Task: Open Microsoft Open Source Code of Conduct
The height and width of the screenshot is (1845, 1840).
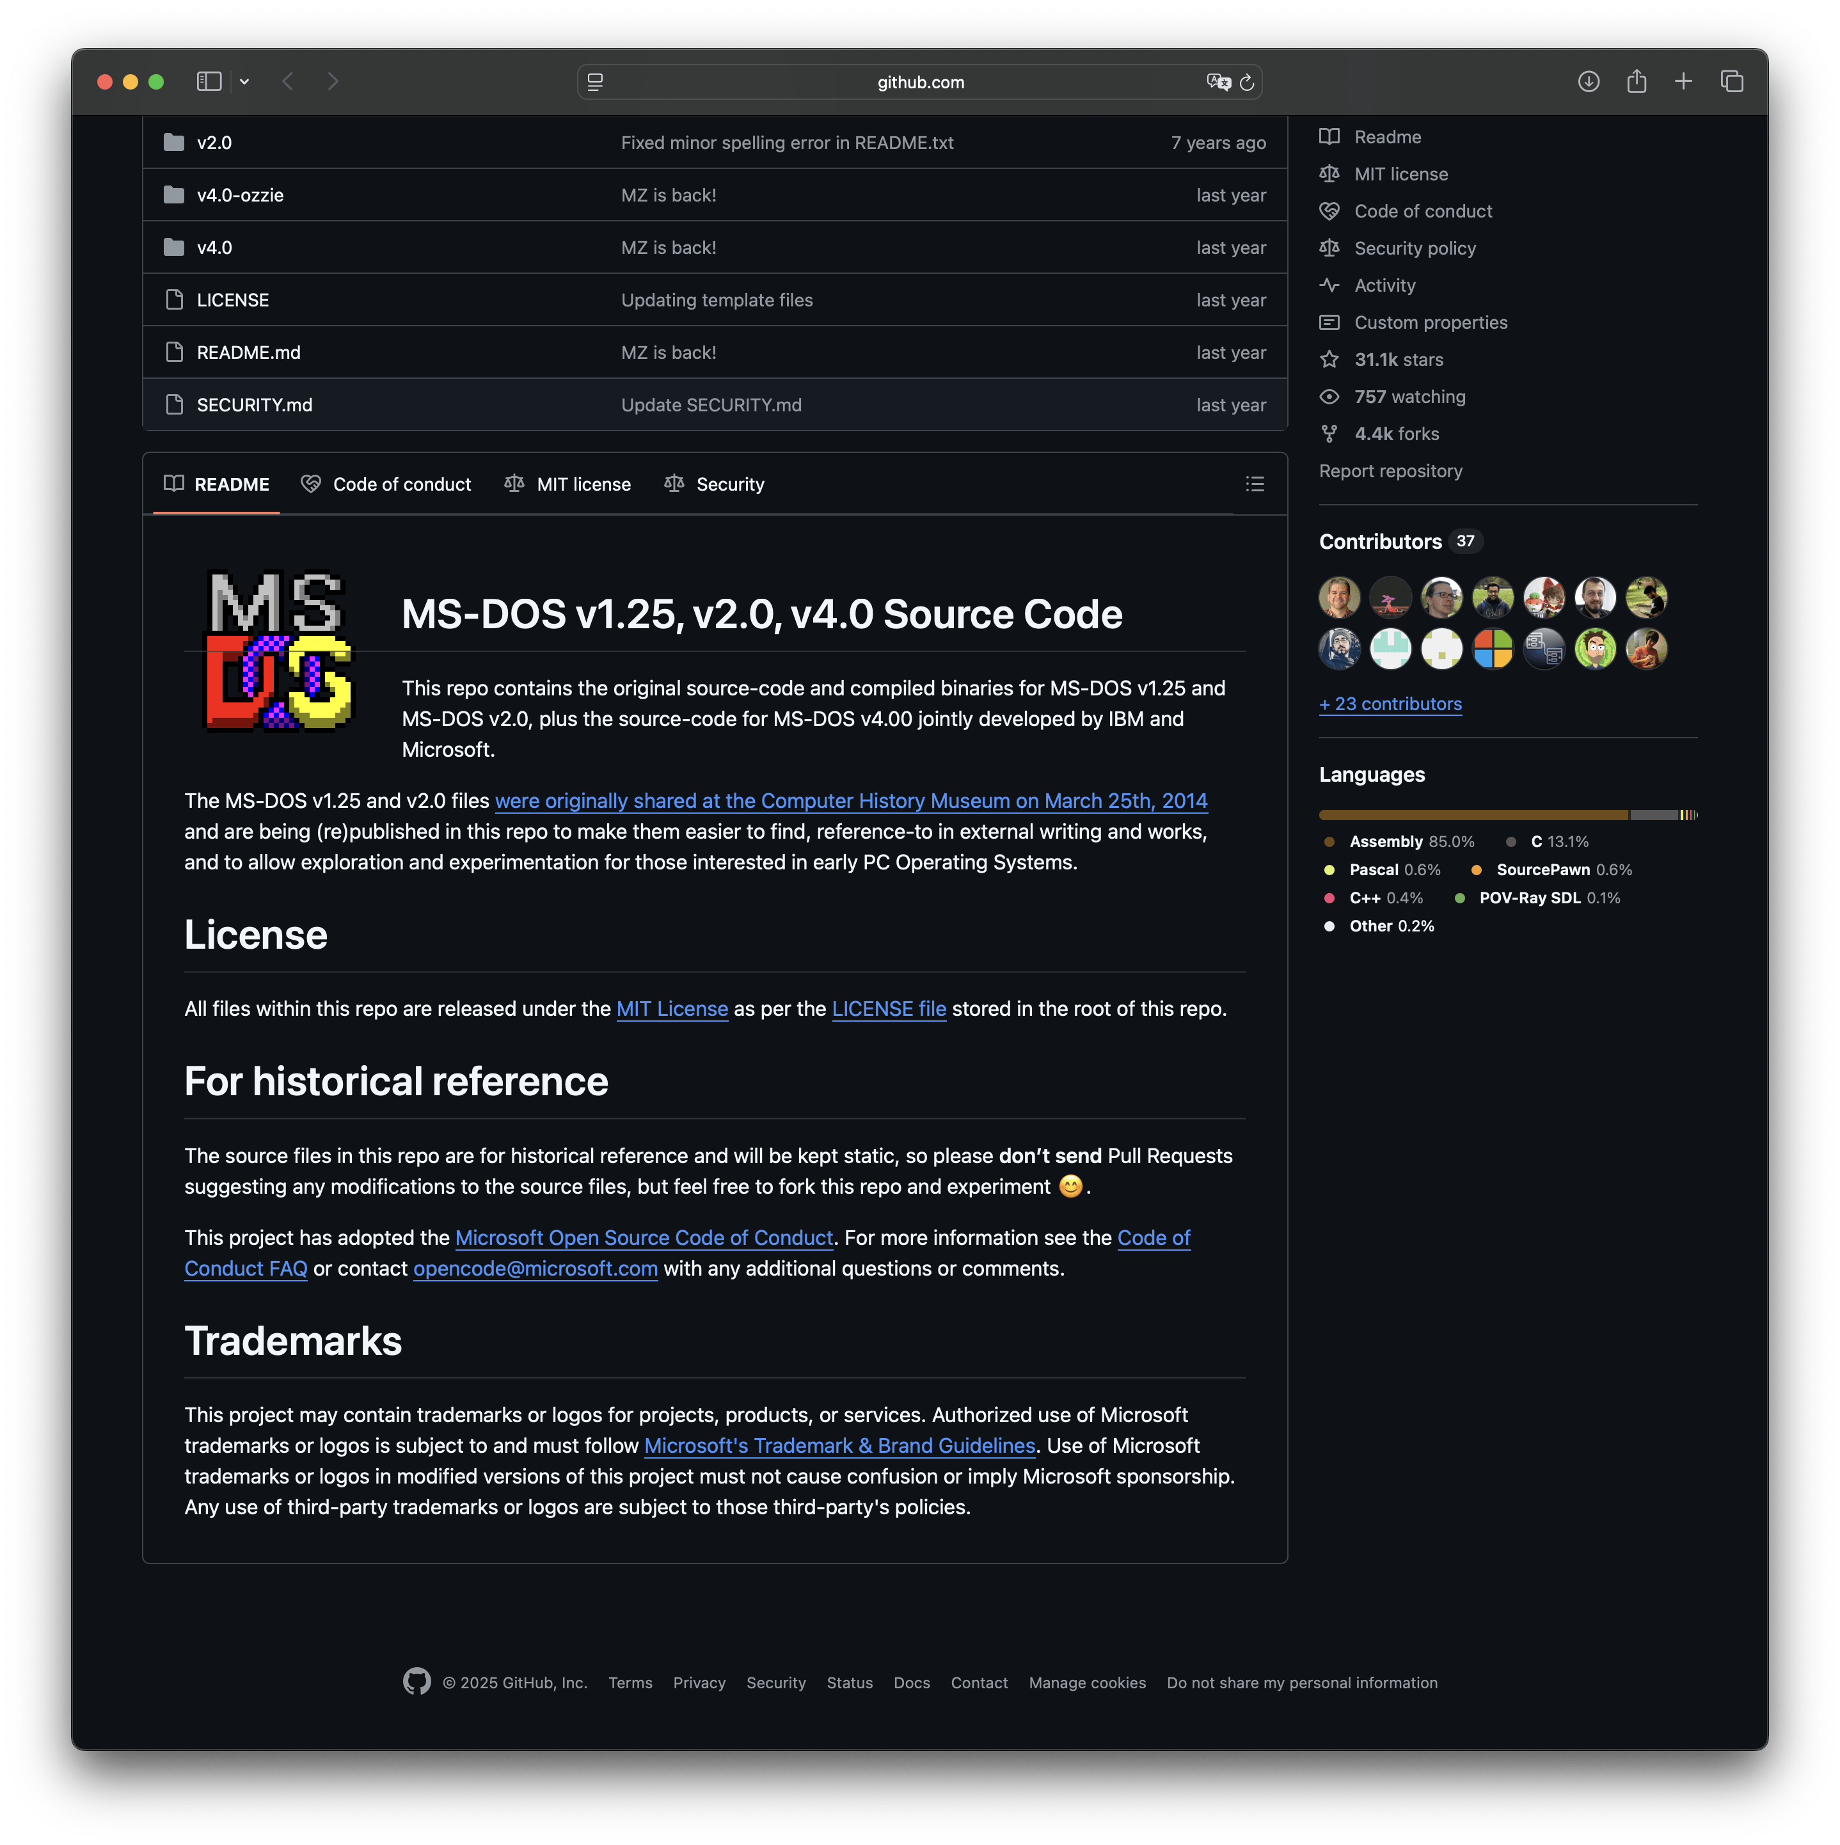Action: coord(644,1240)
